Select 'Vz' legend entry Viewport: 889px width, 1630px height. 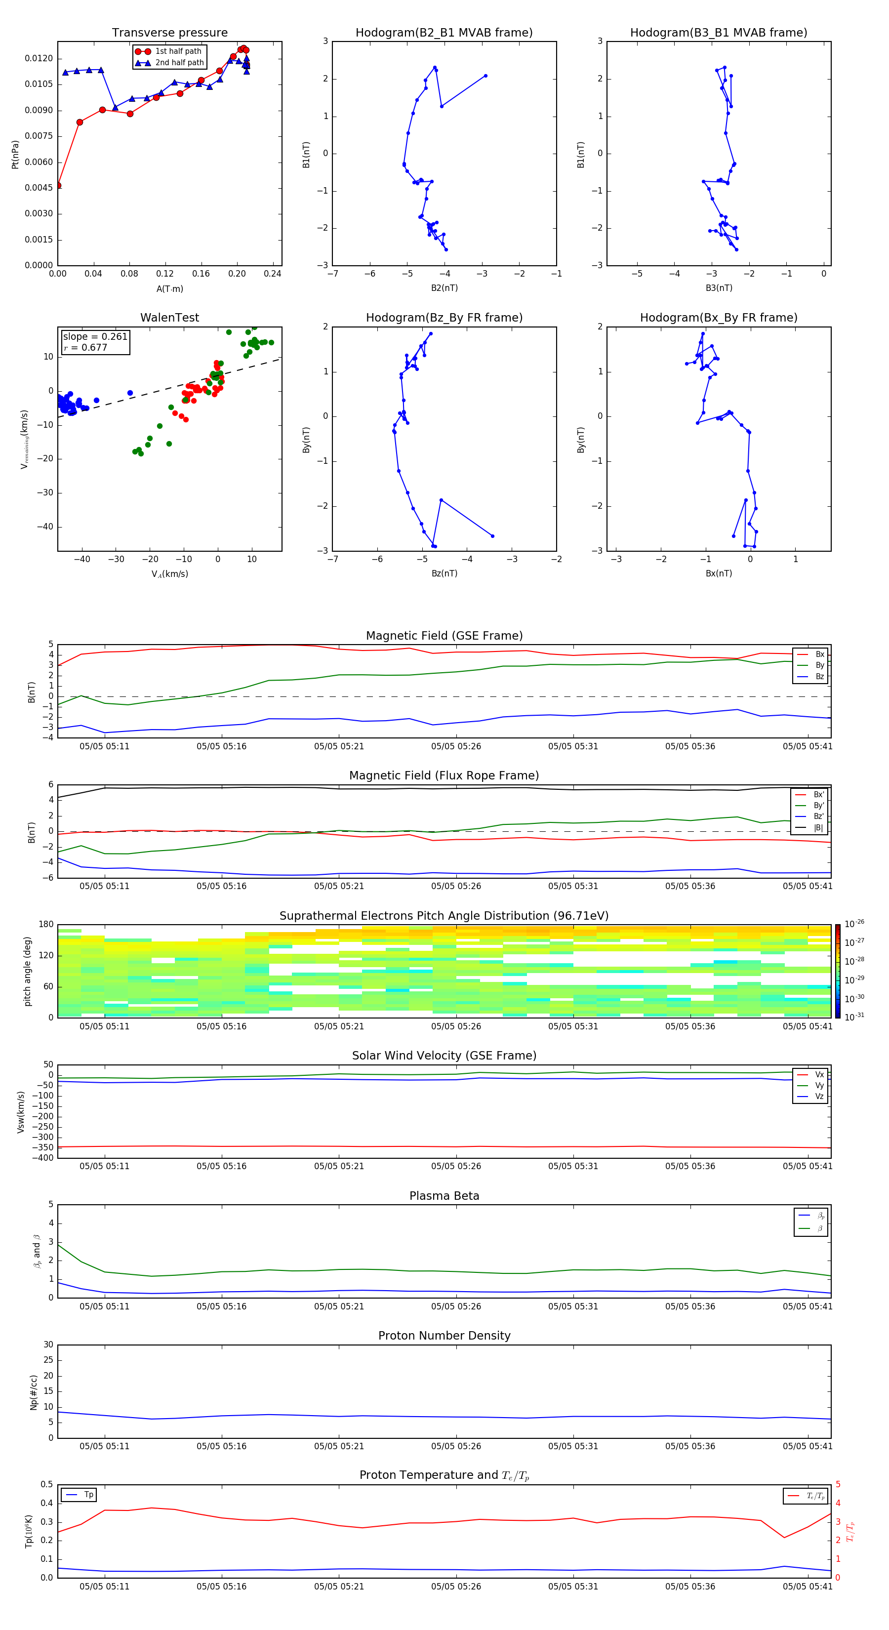tap(810, 1097)
